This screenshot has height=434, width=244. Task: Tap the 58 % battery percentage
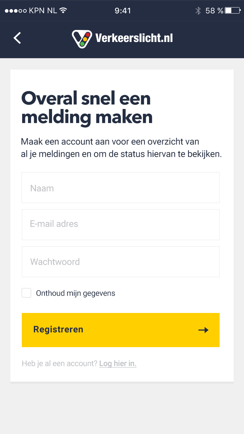pos(214,11)
